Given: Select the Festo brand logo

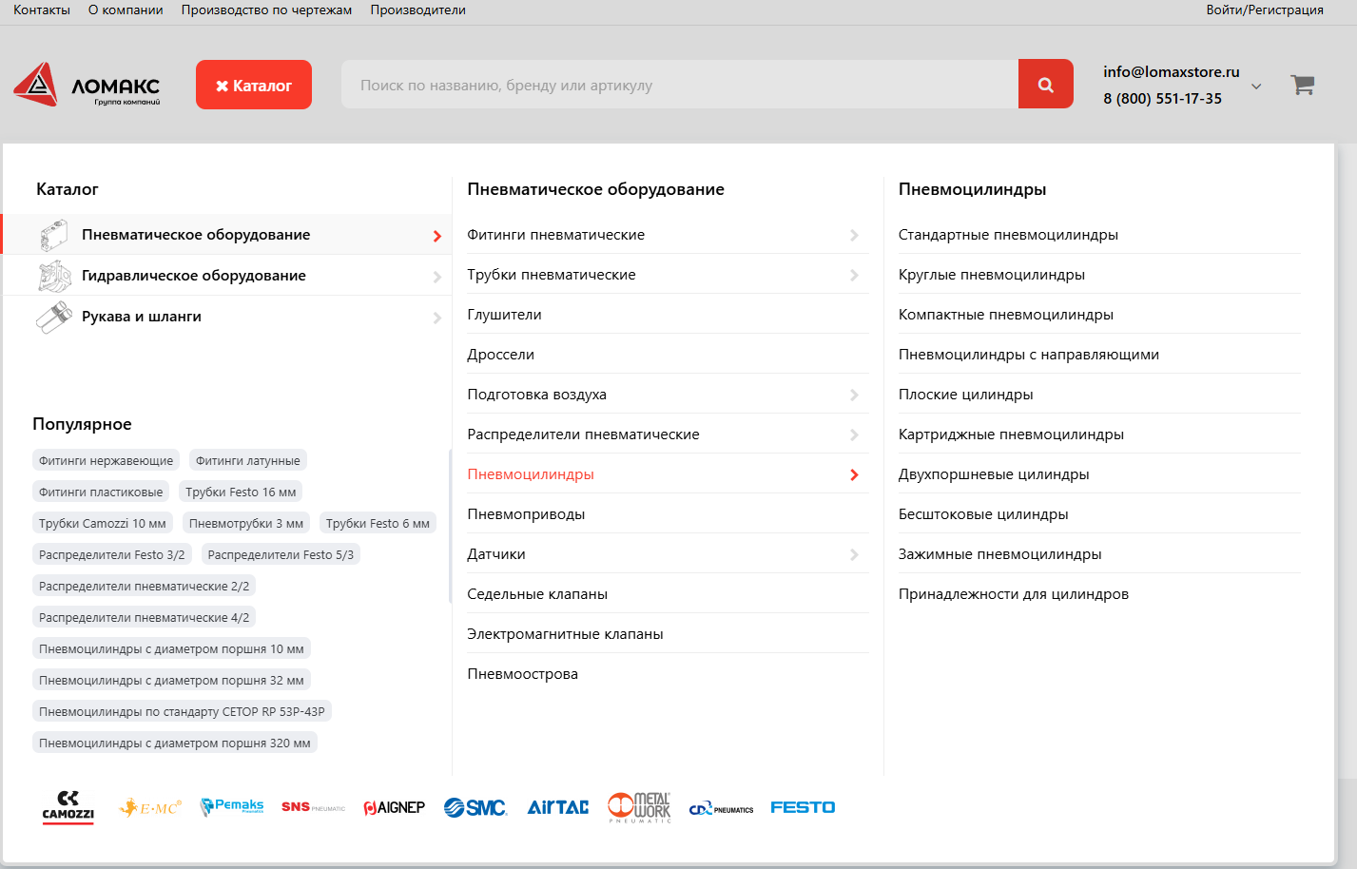Looking at the screenshot, I should pos(803,807).
